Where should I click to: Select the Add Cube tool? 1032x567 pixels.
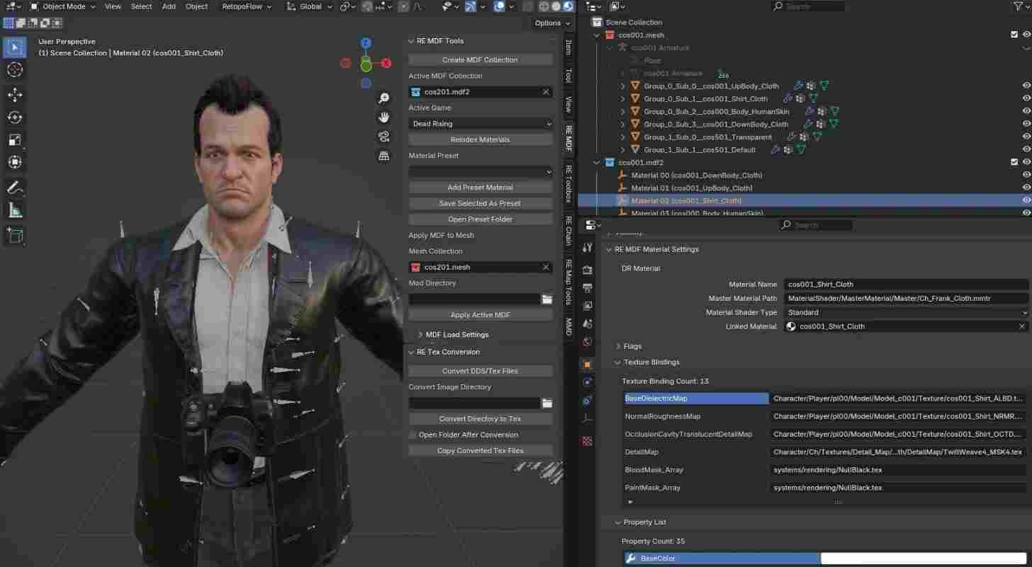click(x=15, y=236)
